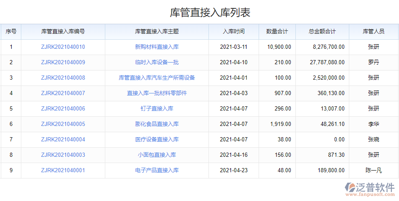The height and width of the screenshot is (201, 399).
Task: Sort by 库管人员 column header
Action: click(x=373, y=32)
